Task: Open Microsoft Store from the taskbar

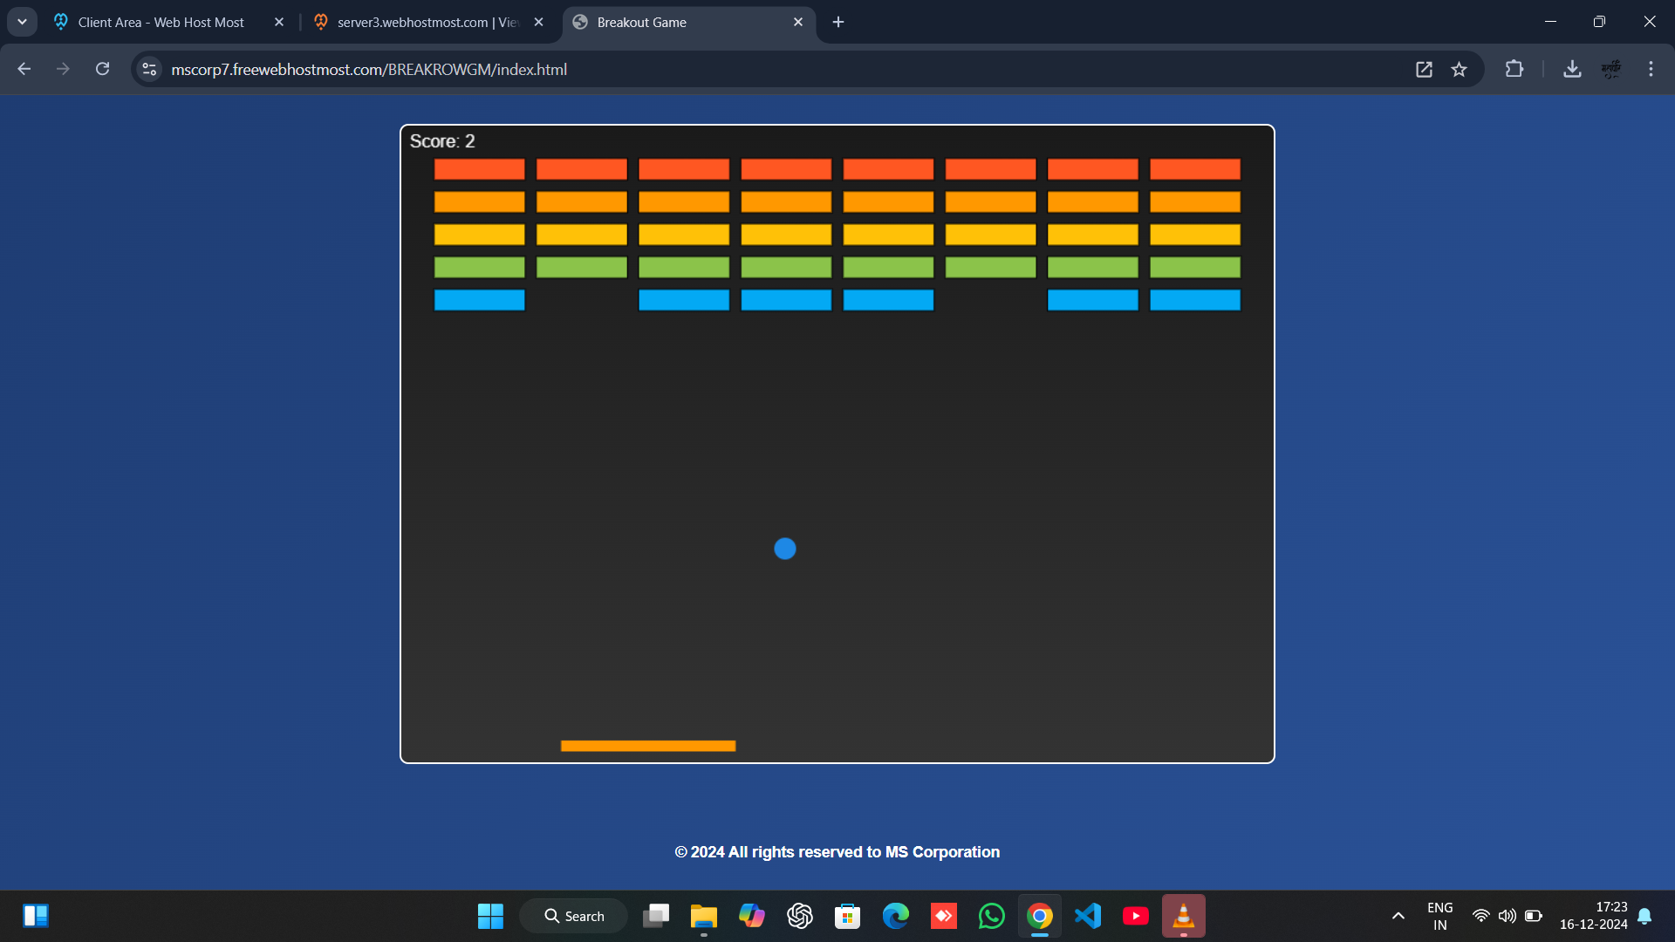Action: [x=848, y=916]
